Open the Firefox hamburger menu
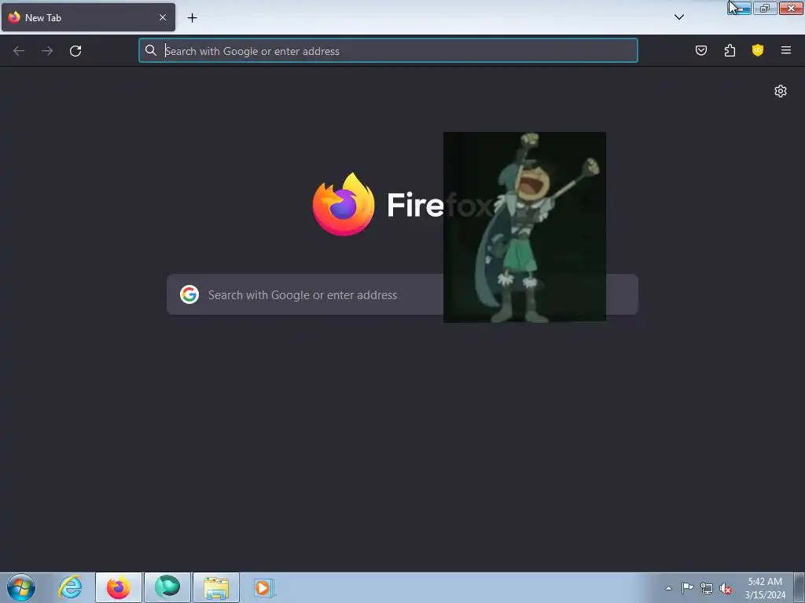Screen dimensions: 805x603 786,50
